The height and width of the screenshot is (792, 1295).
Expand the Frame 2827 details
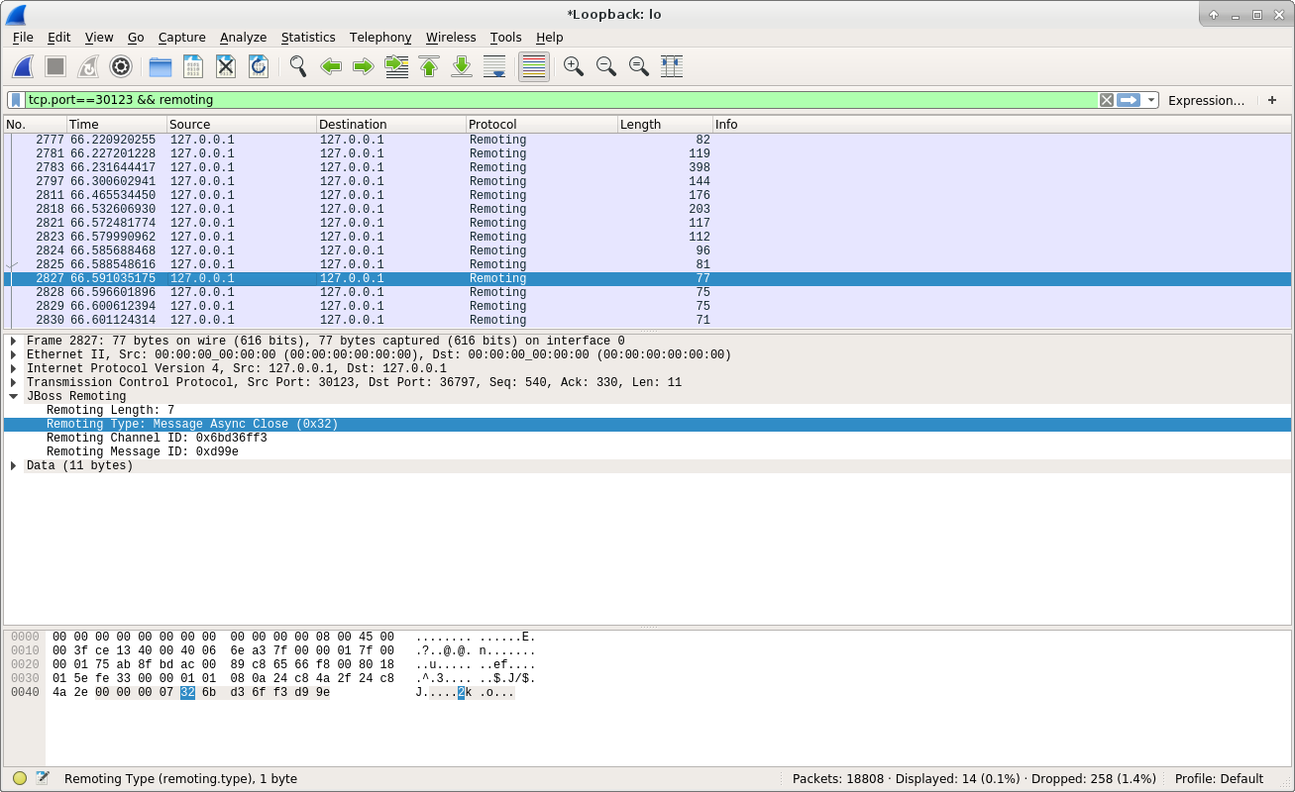pos(14,341)
